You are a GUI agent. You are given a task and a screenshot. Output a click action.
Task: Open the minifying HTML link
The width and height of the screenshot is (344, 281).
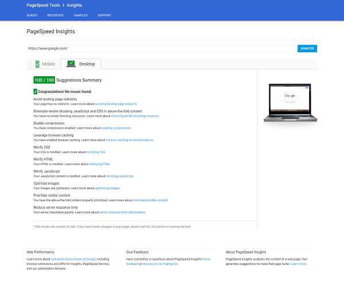(x=100, y=164)
